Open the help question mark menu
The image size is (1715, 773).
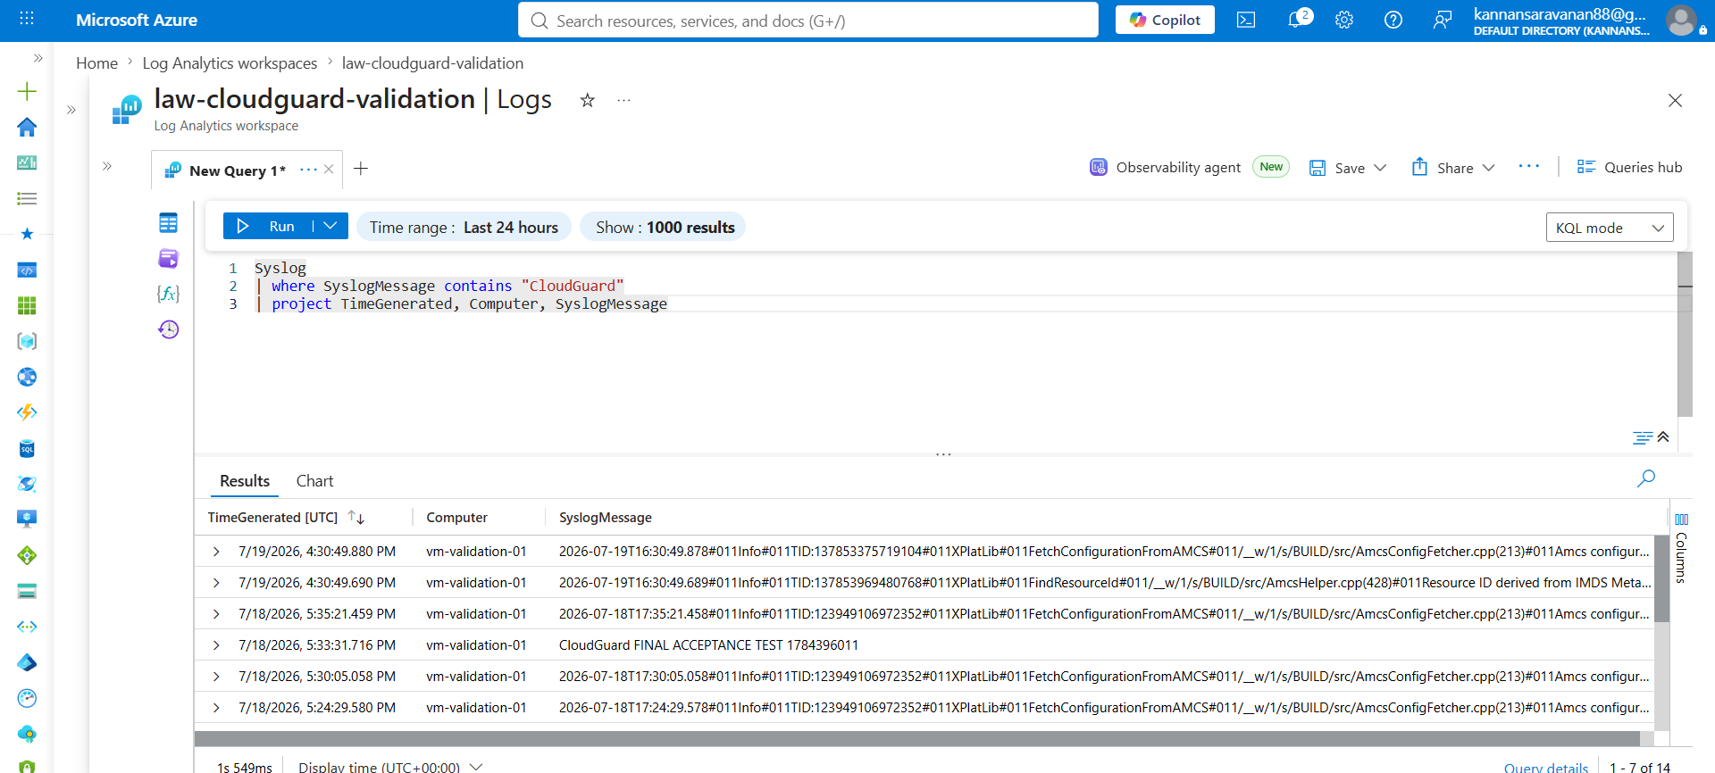(x=1393, y=20)
